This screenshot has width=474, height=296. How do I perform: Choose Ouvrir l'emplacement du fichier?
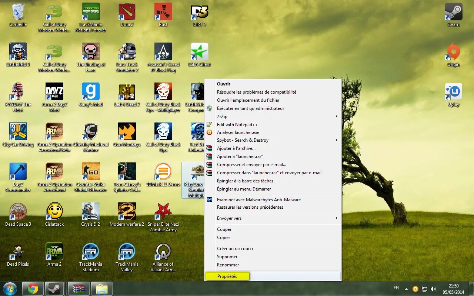click(273, 100)
